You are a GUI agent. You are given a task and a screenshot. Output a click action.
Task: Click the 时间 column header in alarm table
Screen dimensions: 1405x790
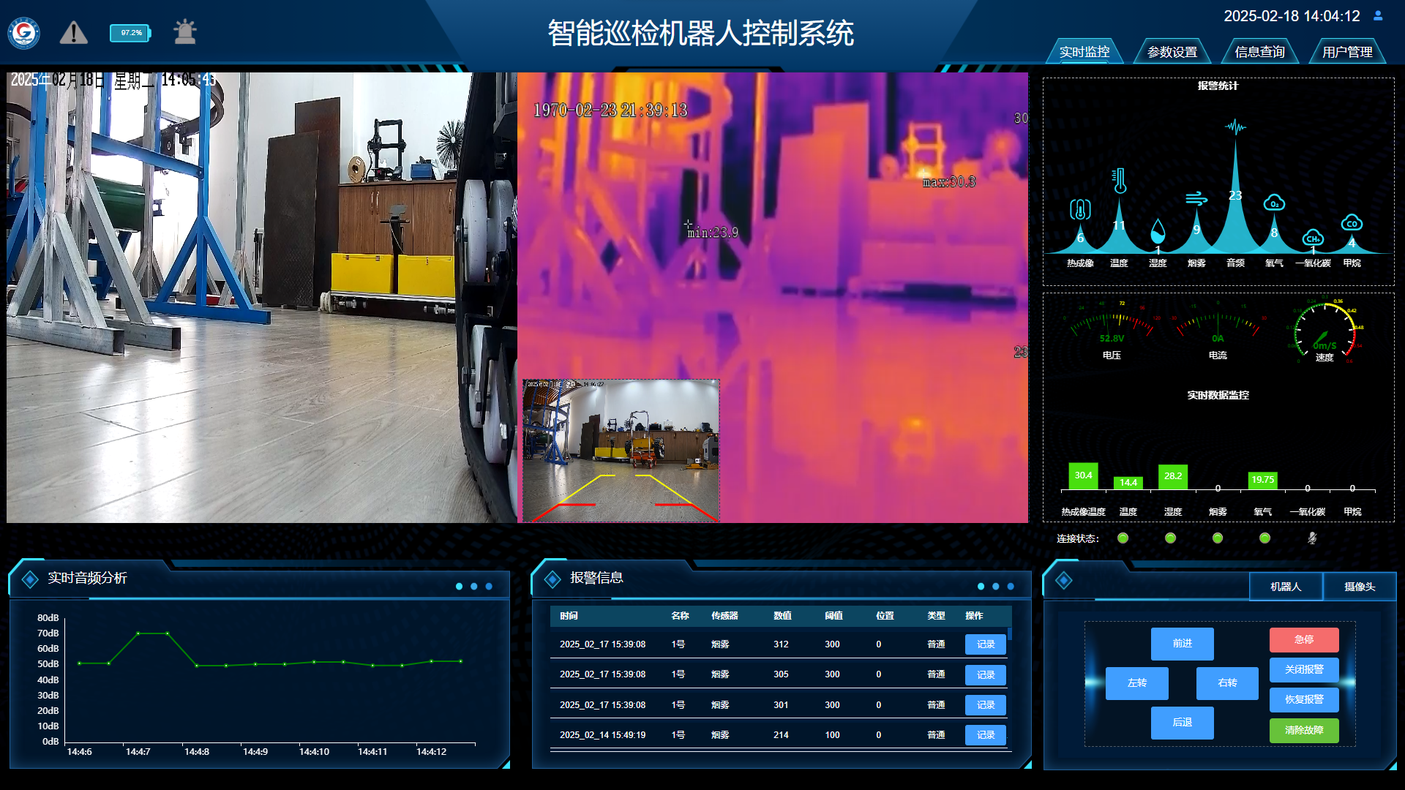[569, 616]
